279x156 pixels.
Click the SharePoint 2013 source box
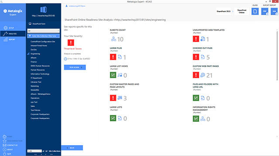click(224, 11)
